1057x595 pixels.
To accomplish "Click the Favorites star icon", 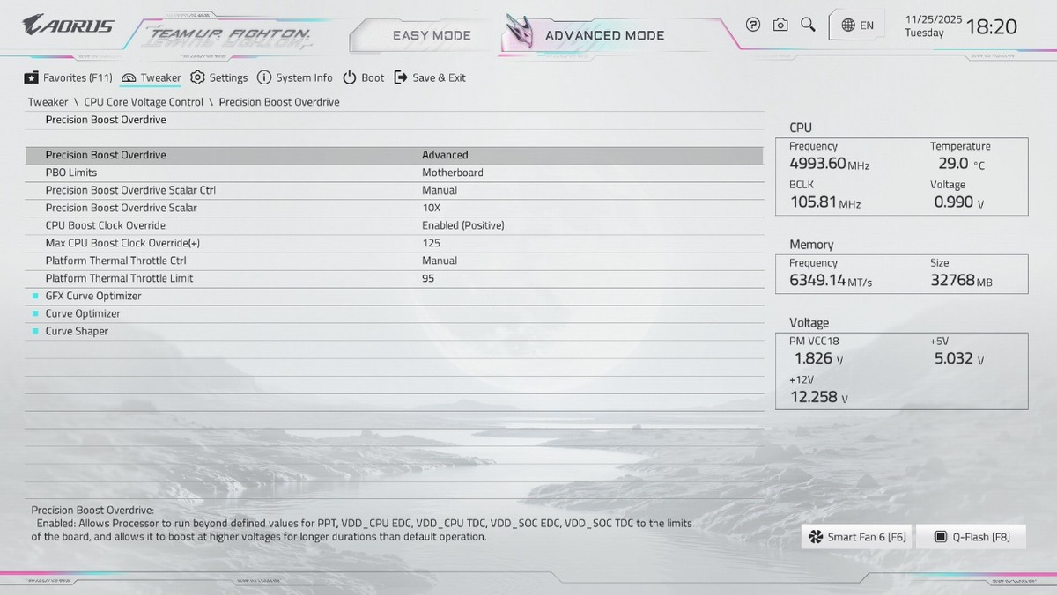I will (31, 77).
